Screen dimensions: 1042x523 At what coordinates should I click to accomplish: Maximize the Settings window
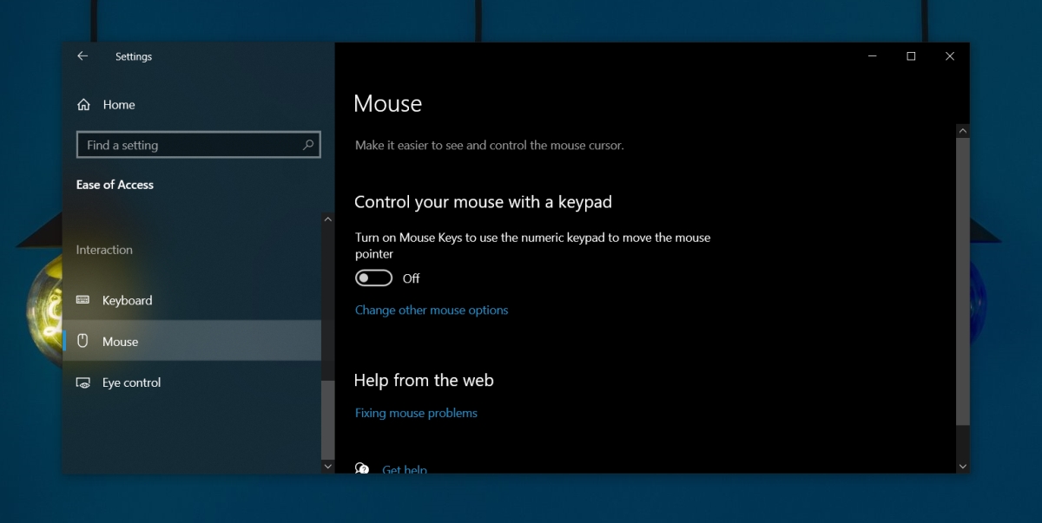(x=911, y=56)
